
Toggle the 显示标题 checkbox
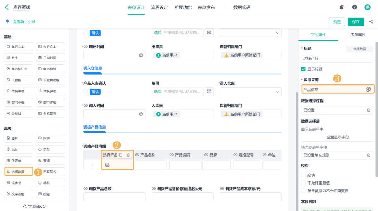(x=303, y=69)
